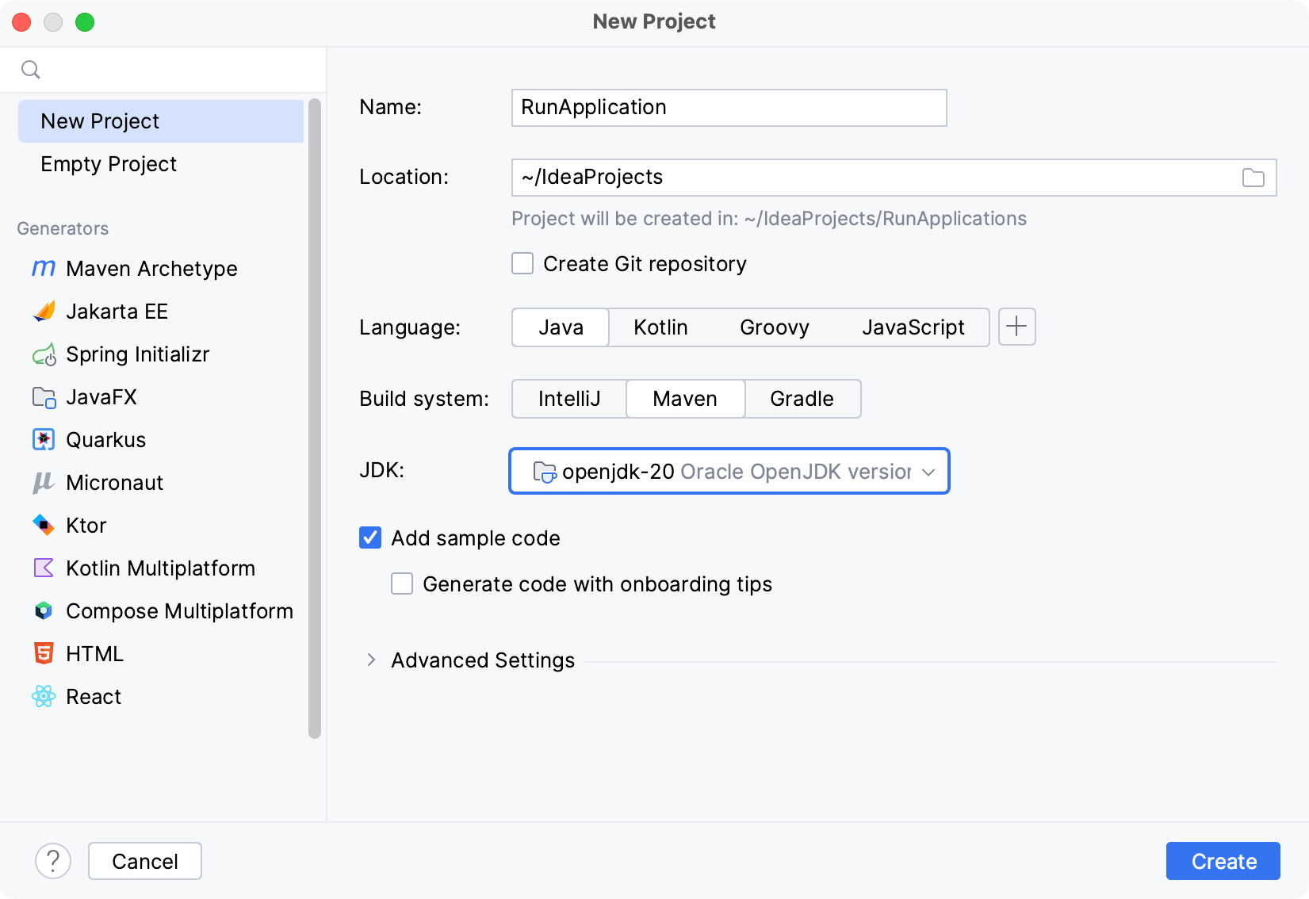Click the Compose Multiplatform icon
1309x899 pixels.
point(44,610)
